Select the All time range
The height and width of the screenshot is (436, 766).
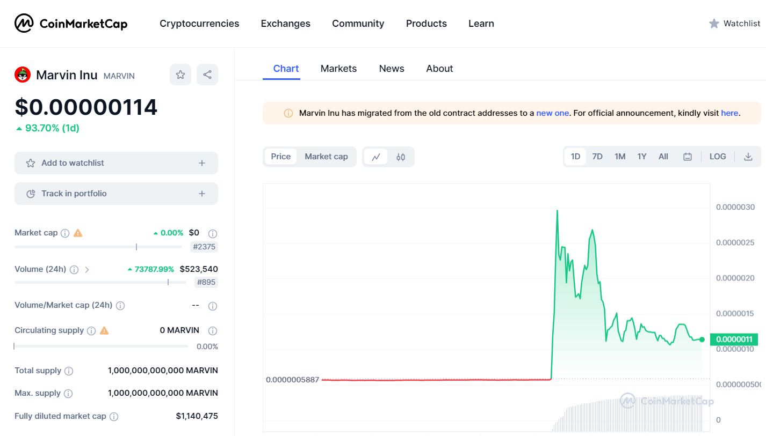pyautogui.click(x=663, y=157)
